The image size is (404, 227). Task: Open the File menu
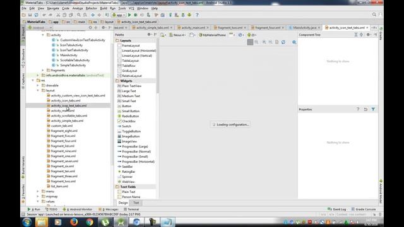coord(24,8)
